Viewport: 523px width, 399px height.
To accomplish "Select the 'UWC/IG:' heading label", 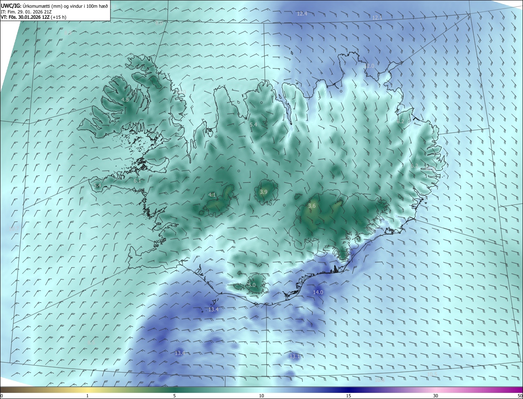I will (x=11, y=5).
